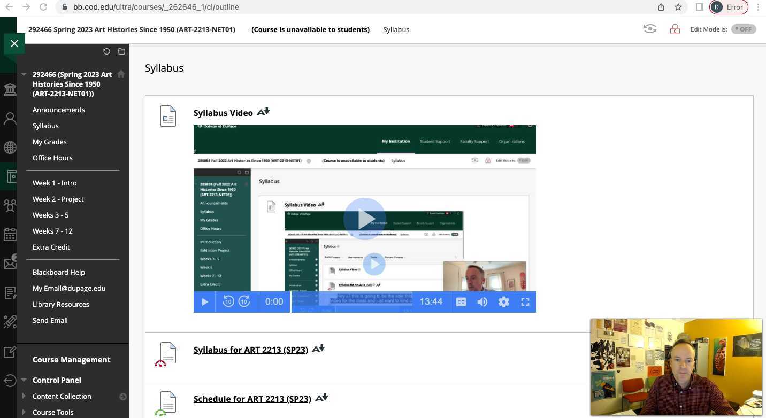Toggle closed captions on the video
This screenshot has height=418, width=766.
(461, 302)
